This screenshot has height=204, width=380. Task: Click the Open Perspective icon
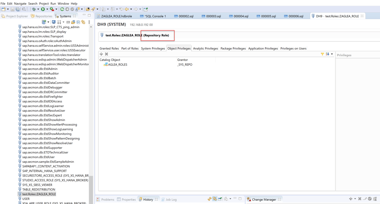coord(146,9)
